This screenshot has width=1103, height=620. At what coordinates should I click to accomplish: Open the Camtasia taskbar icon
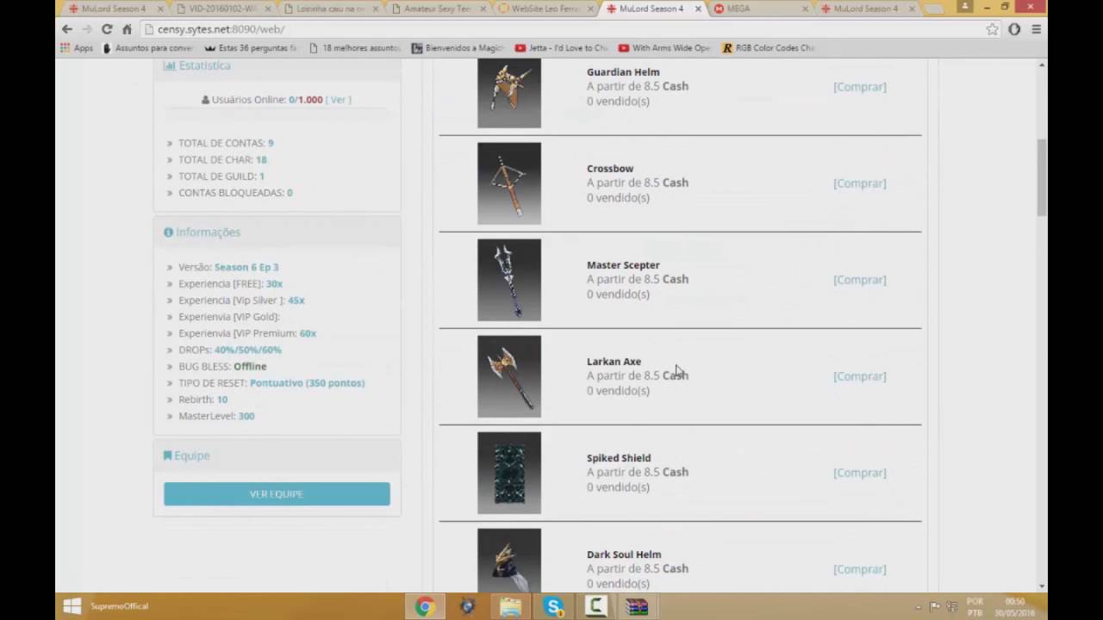click(595, 606)
